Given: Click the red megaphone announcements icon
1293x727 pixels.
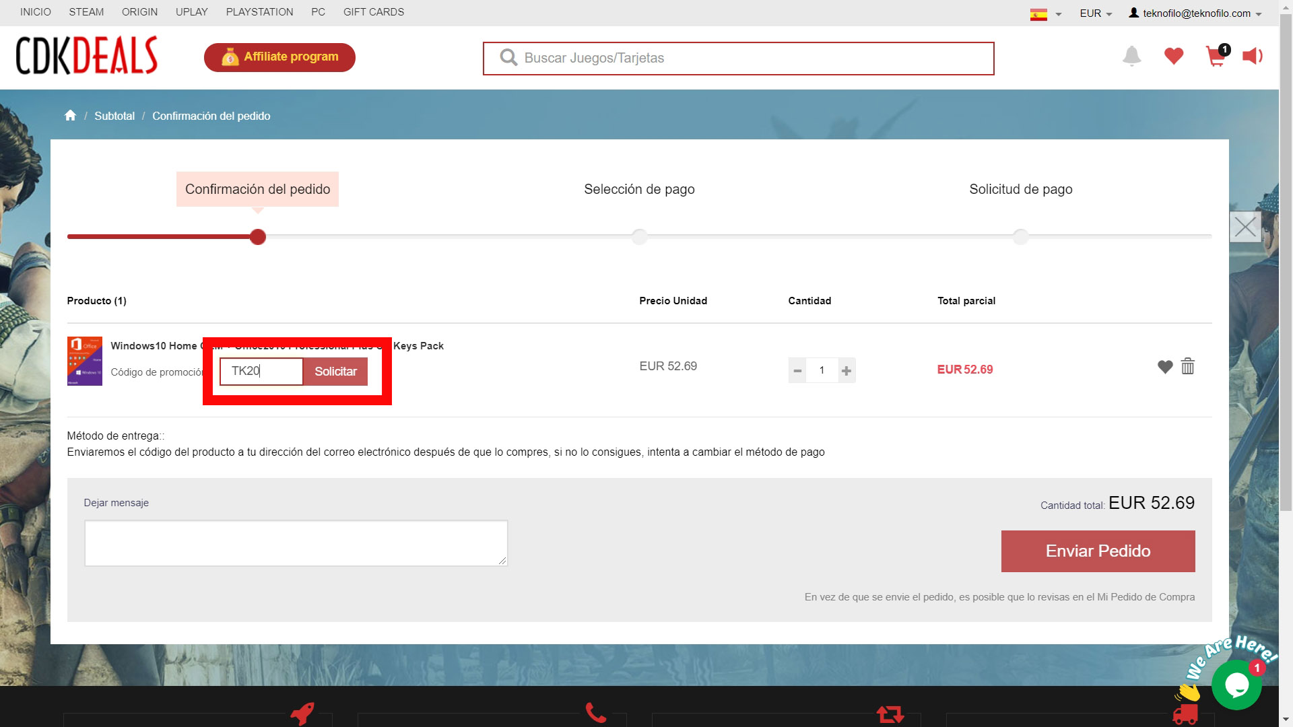Looking at the screenshot, I should point(1253,56).
